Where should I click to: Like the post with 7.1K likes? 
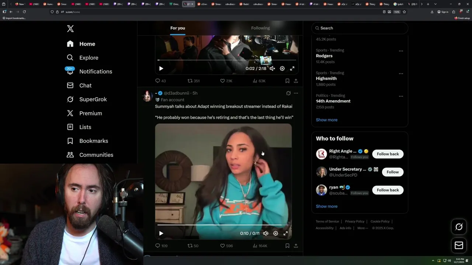(x=226, y=81)
